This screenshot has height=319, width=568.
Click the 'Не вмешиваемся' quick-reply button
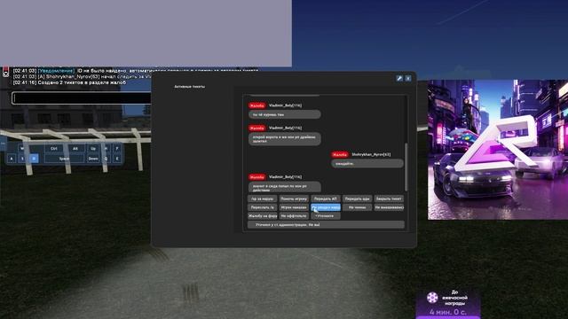389,207
